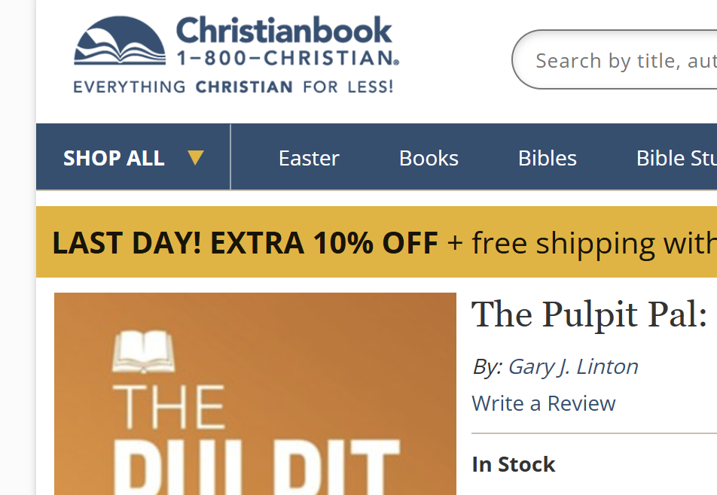
Task: Open the Easter menu item
Action: (x=309, y=158)
